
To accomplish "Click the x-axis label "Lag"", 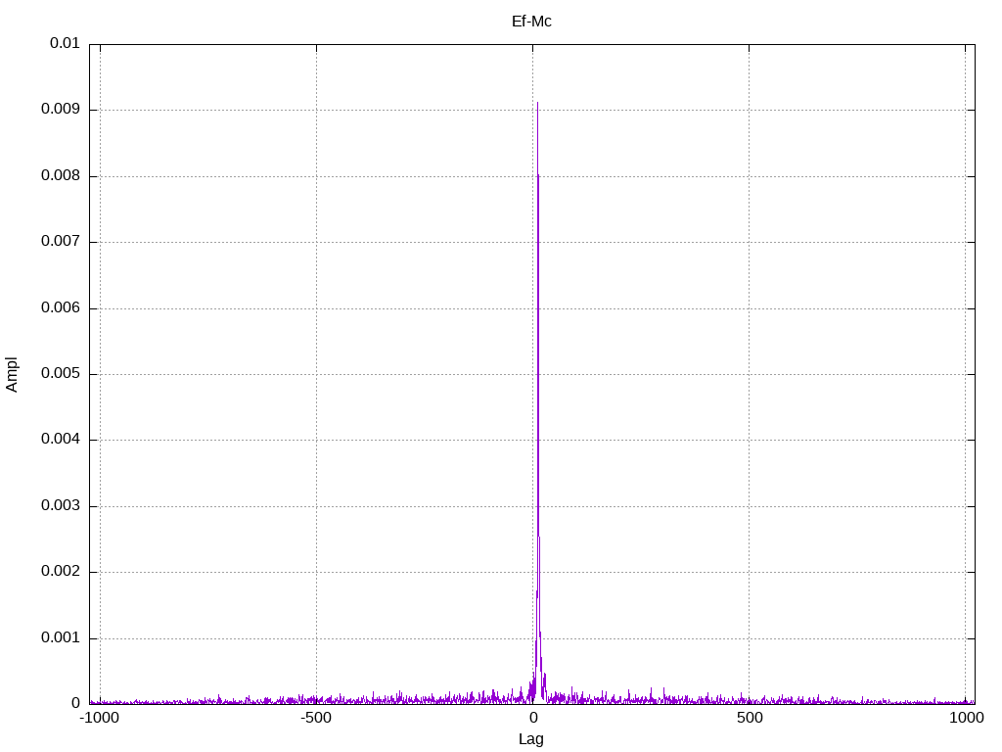I will pos(531,739).
